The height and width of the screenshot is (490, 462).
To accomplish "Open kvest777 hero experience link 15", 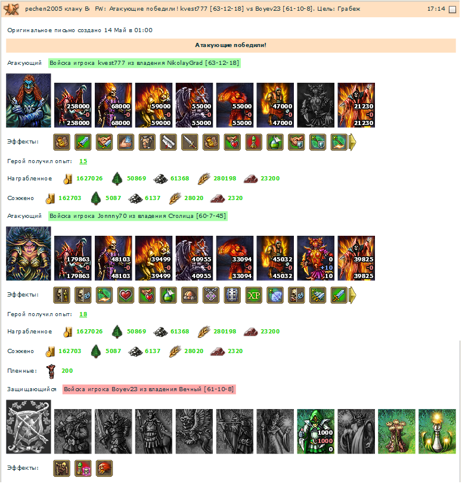I will (x=83, y=161).
